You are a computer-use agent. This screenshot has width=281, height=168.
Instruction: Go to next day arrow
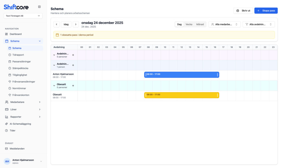click(x=76, y=24)
